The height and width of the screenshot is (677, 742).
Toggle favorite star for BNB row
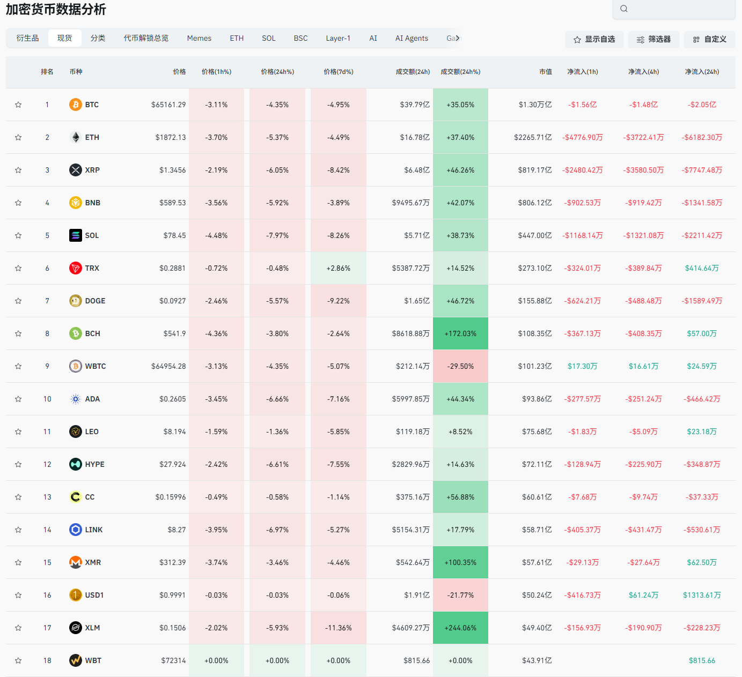18,203
